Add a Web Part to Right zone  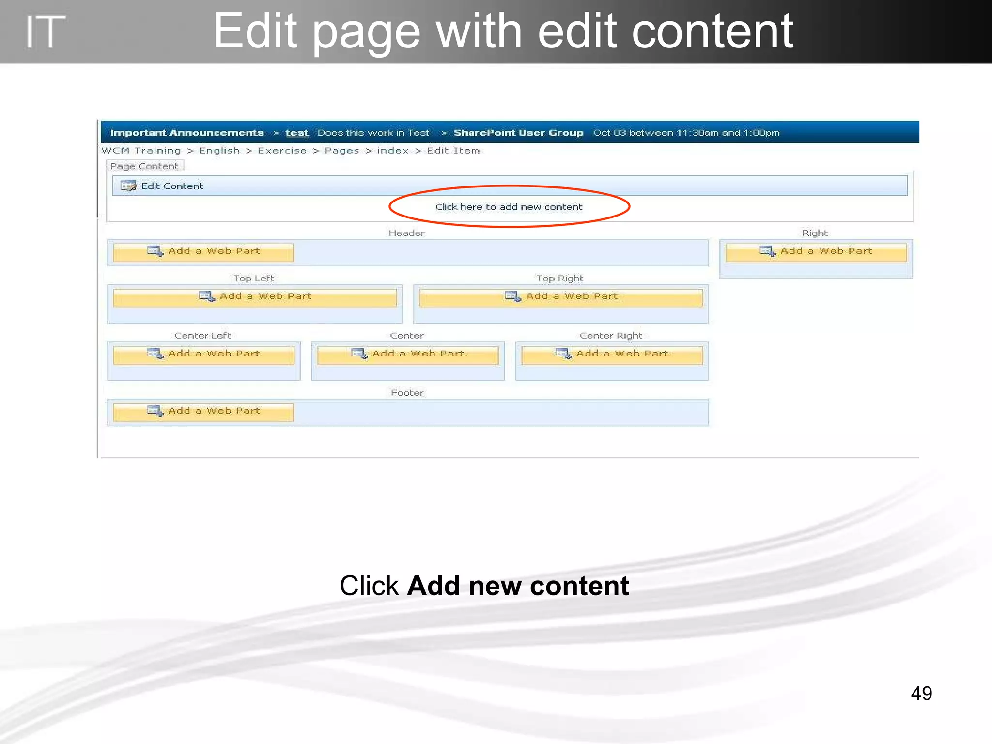[x=816, y=252]
